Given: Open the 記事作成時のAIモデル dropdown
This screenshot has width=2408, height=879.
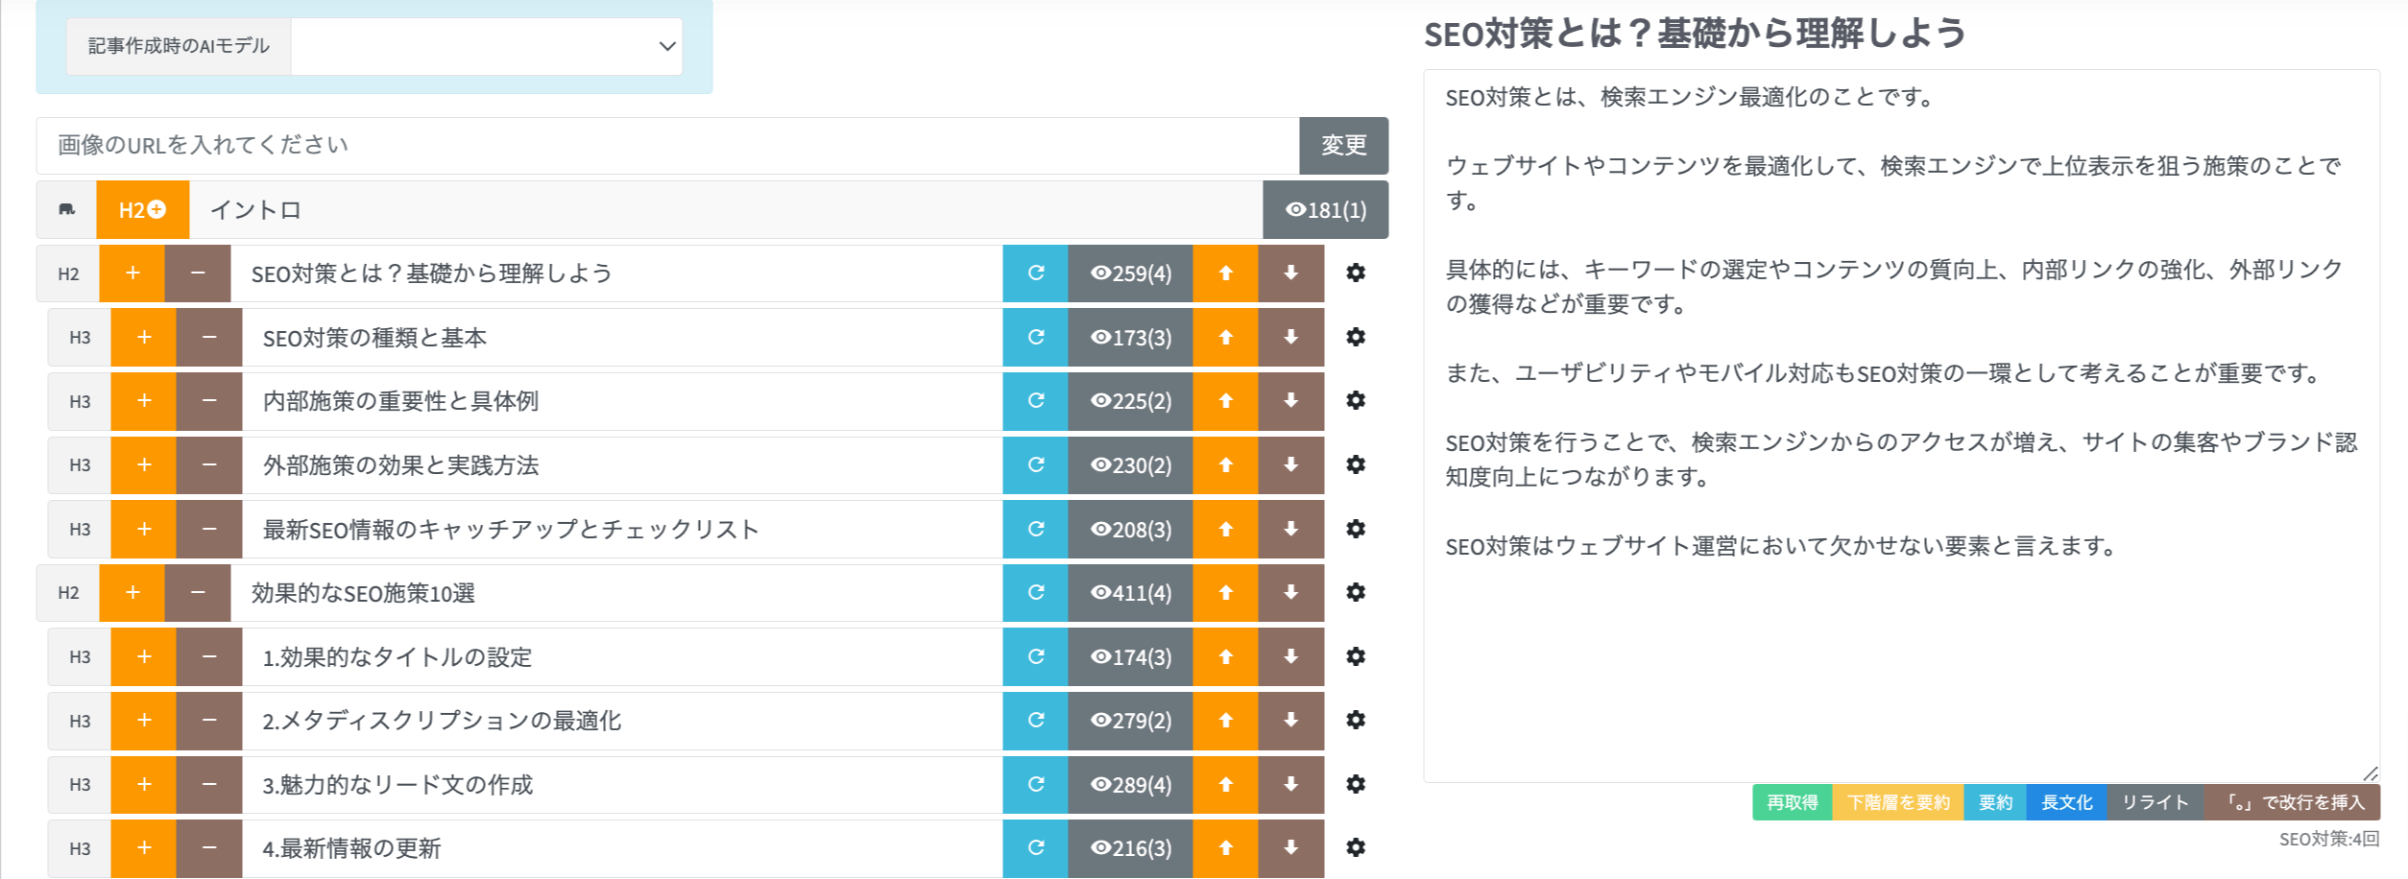Looking at the screenshot, I should (486, 46).
